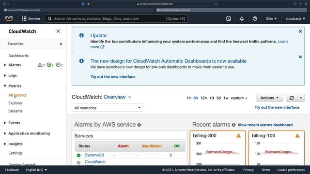Expand the Logs tree item
The height and width of the screenshot is (174, 310).
[5, 75]
